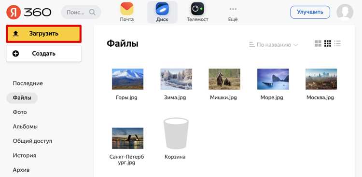Go to Общий доступ section
362x177 pixels.
click(32, 141)
